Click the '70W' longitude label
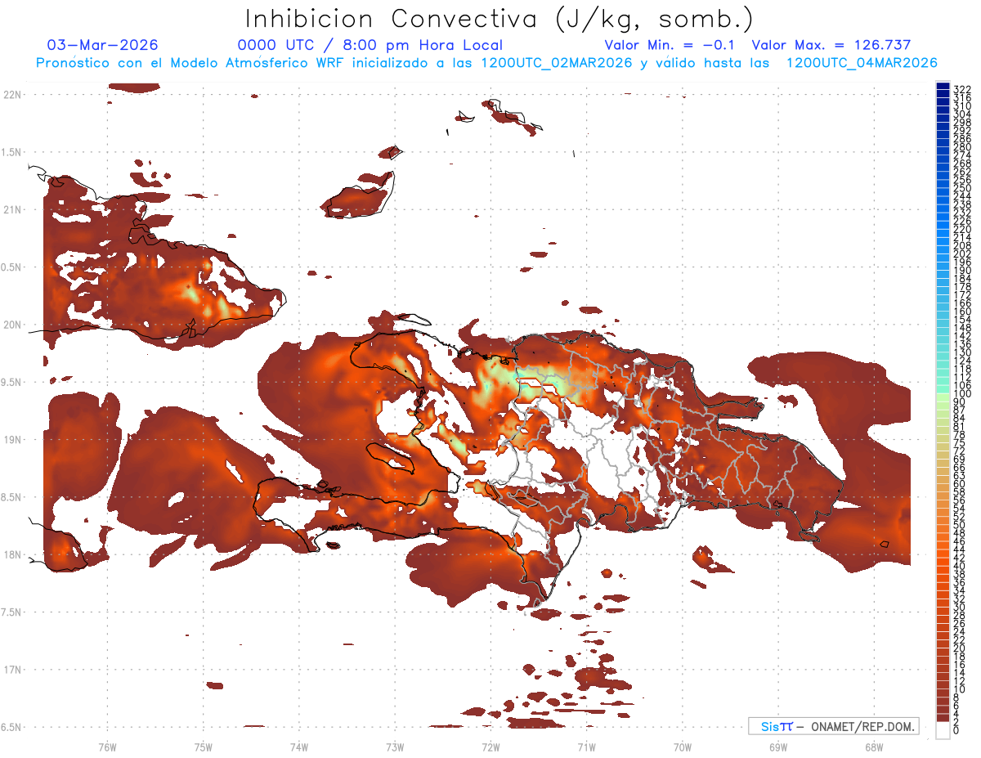Screen dimensions: 981x758 [x=682, y=747]
